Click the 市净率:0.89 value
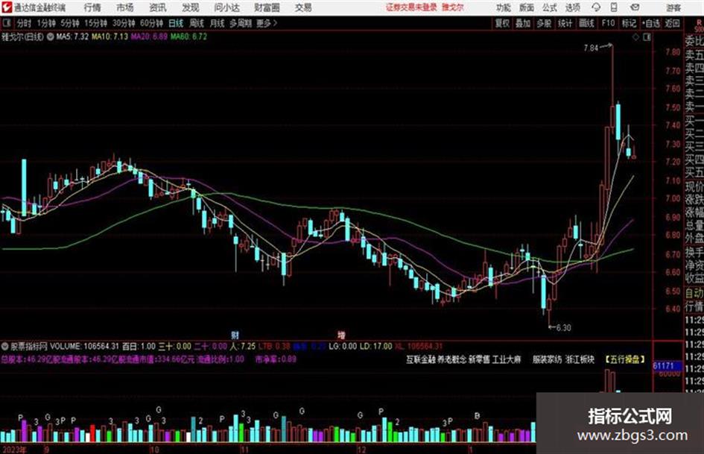Viewport: 704px width, 454px height. click(x=276, y=359)
